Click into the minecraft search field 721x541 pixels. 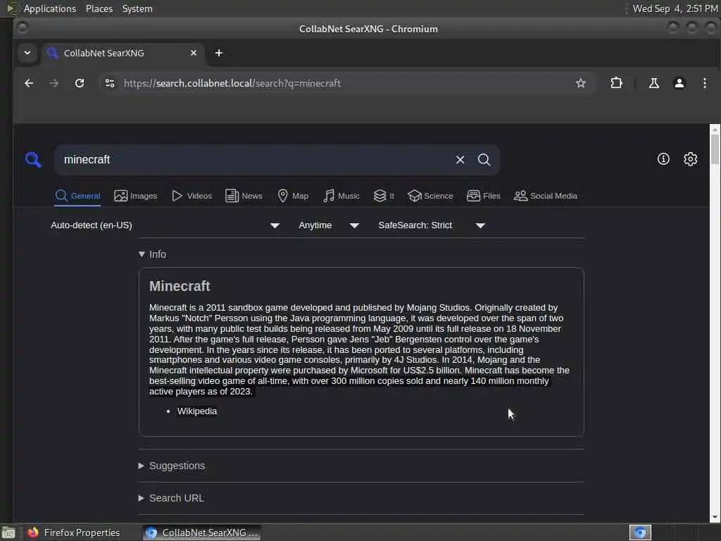258,160
